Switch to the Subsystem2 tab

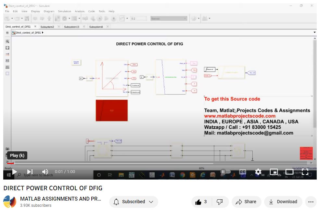tap(47, 27)
